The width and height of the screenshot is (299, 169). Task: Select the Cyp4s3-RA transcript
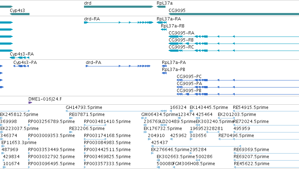[x=20, y=58]
